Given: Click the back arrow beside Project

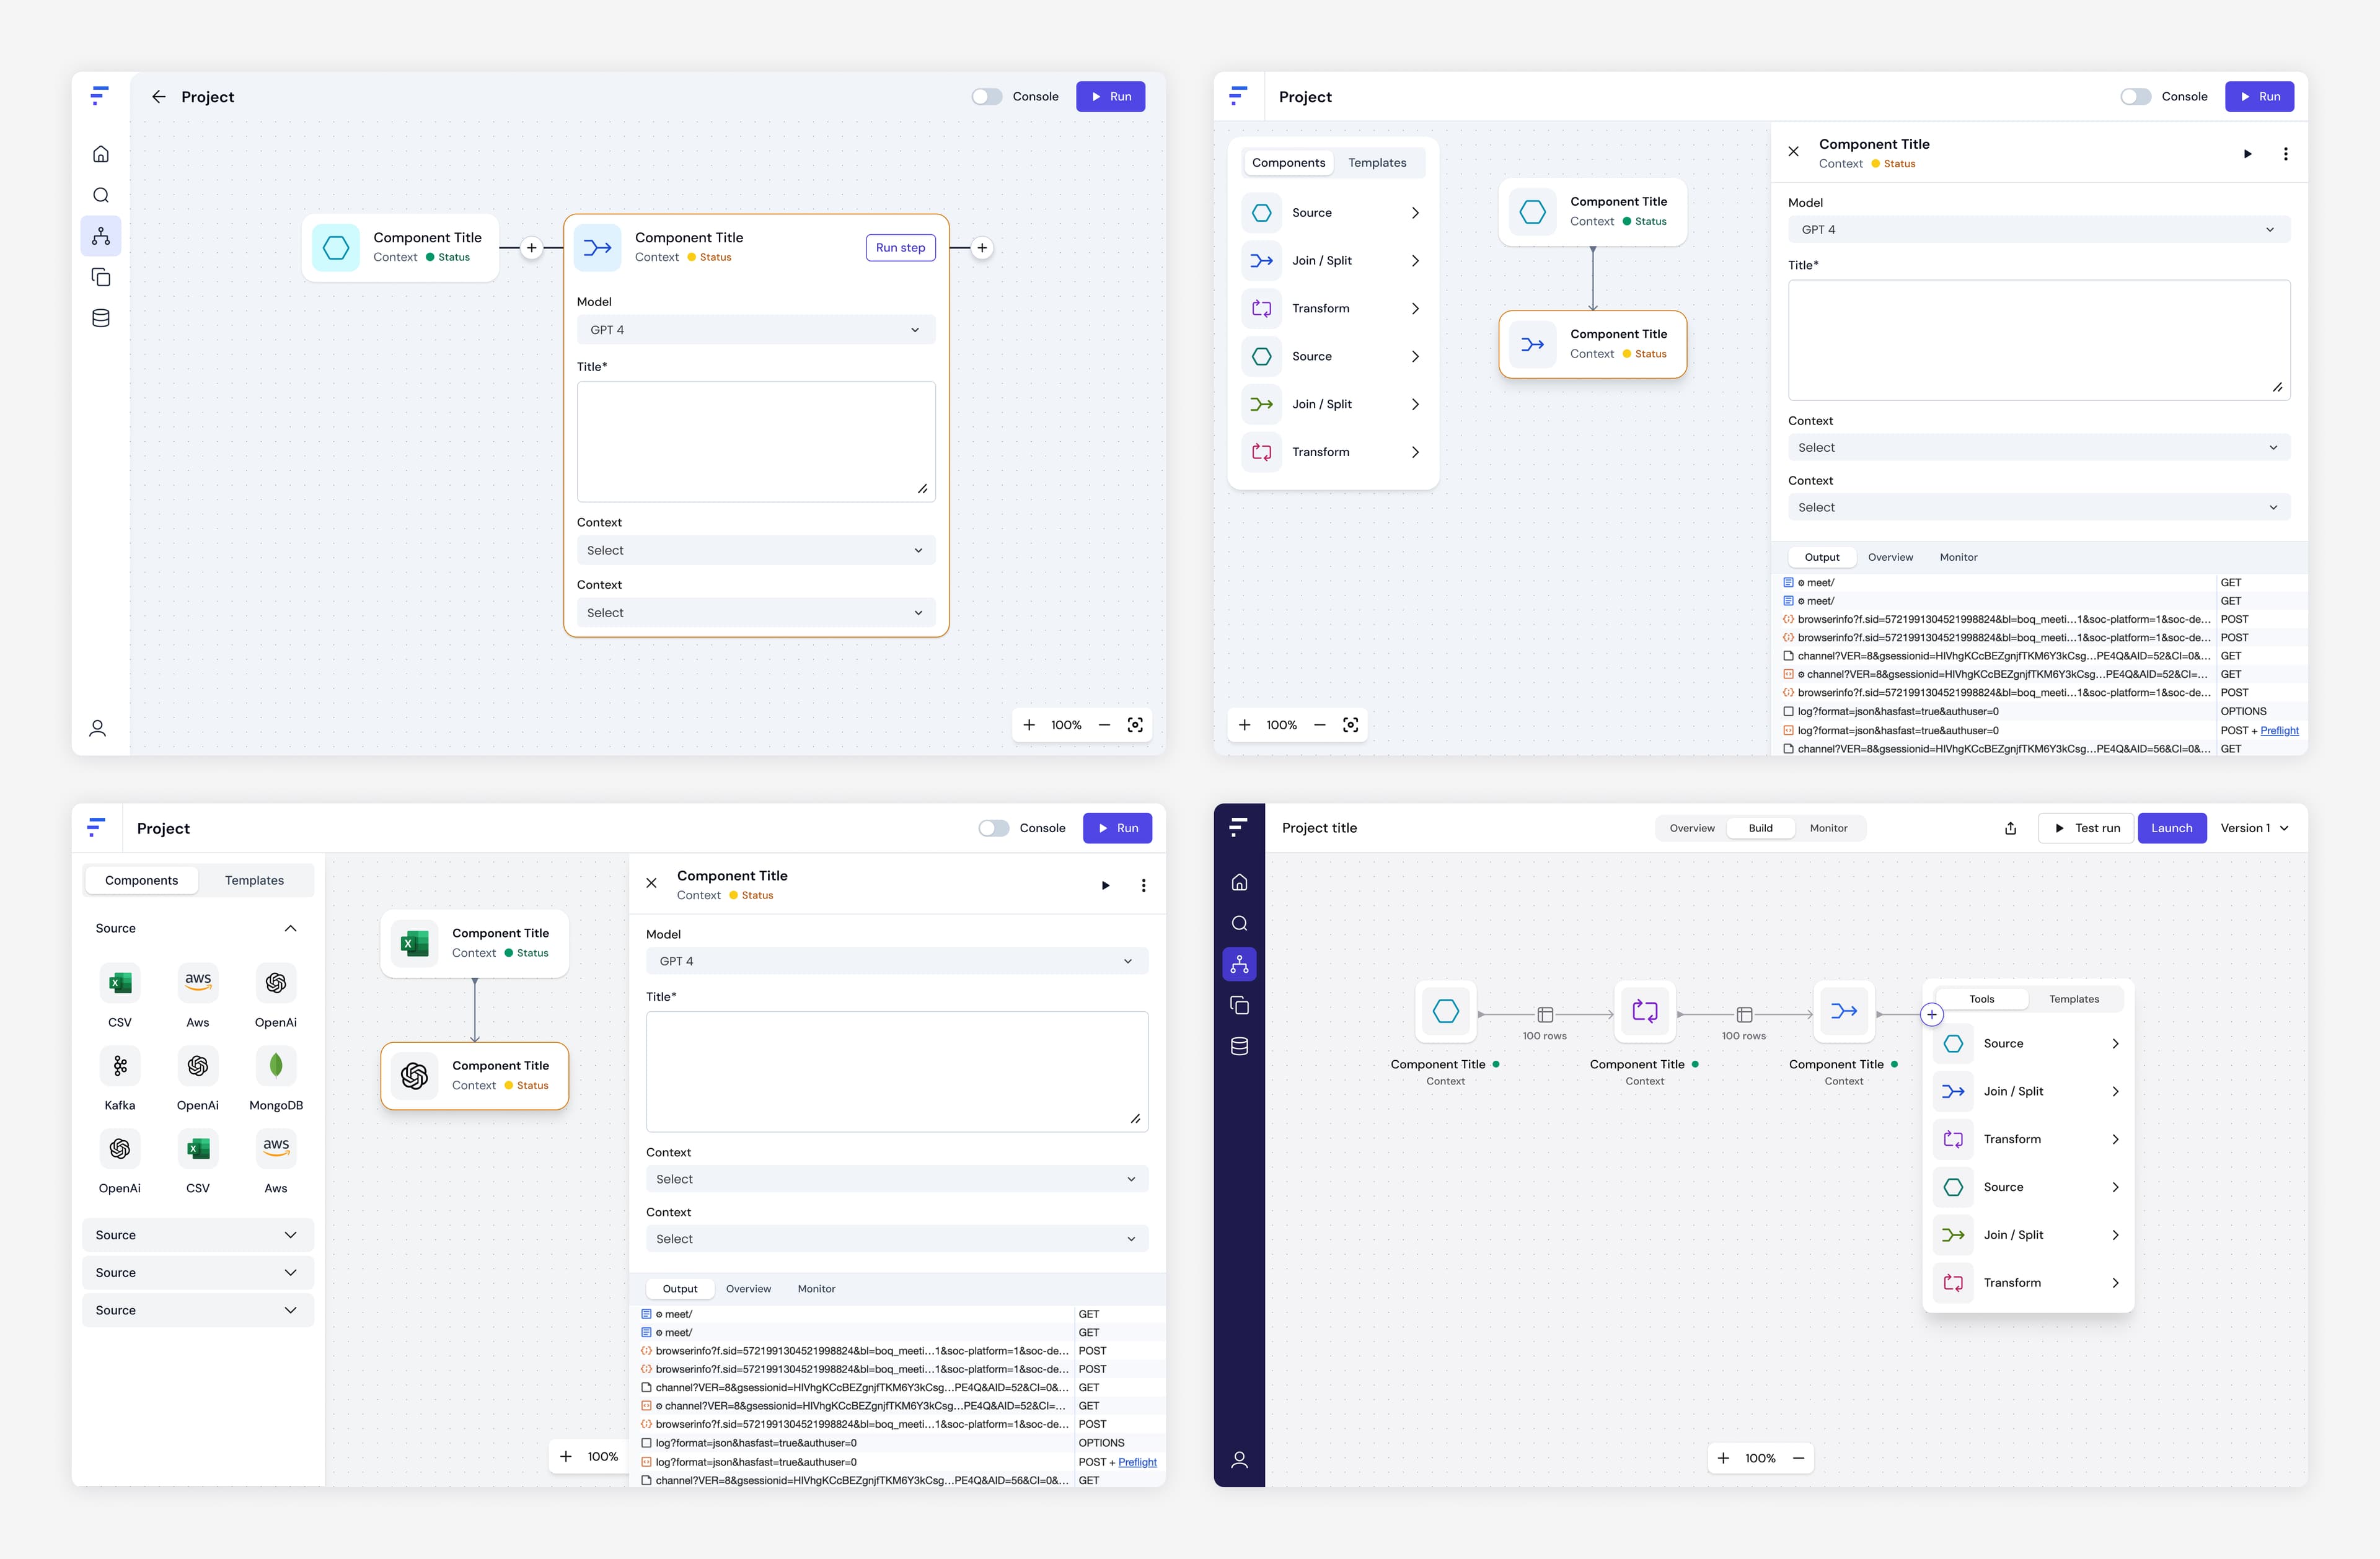Looking at the screenshot, I should click(x=158, y=97).
